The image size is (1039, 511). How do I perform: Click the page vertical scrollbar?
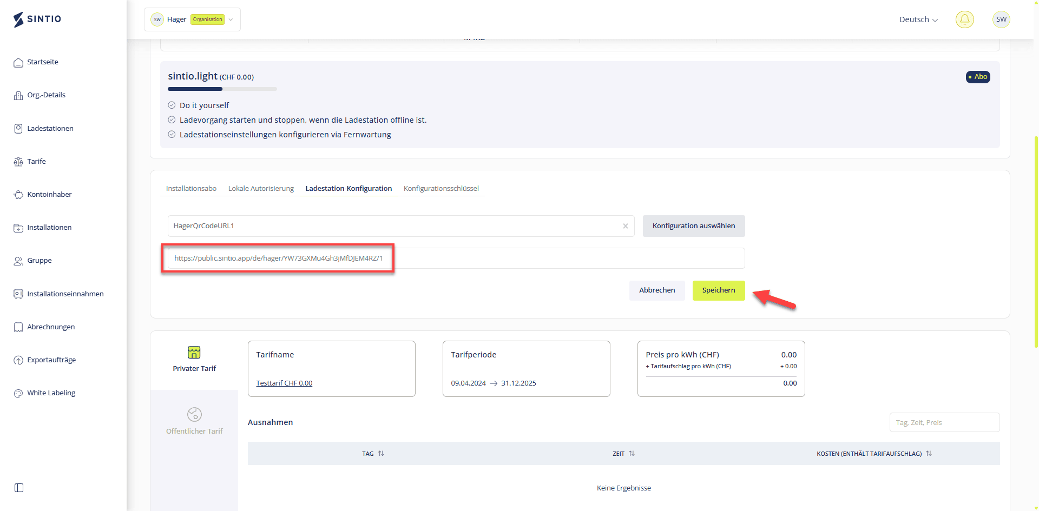click(1036, 243)
